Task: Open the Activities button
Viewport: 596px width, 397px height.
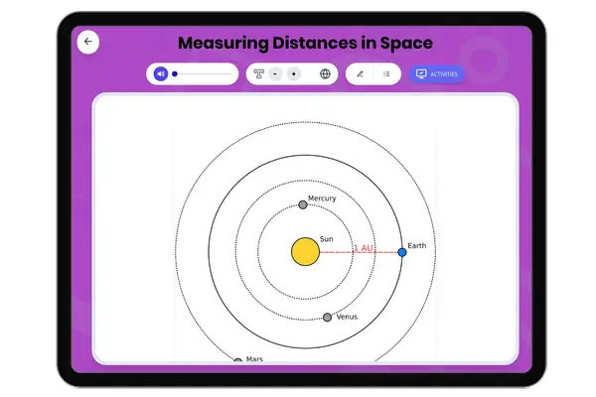Action: pyautogui.click(x=437, y=73)
